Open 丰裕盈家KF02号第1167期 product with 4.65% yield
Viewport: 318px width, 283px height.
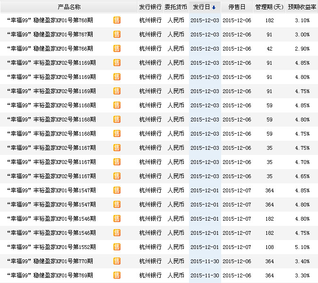(52, 176)
